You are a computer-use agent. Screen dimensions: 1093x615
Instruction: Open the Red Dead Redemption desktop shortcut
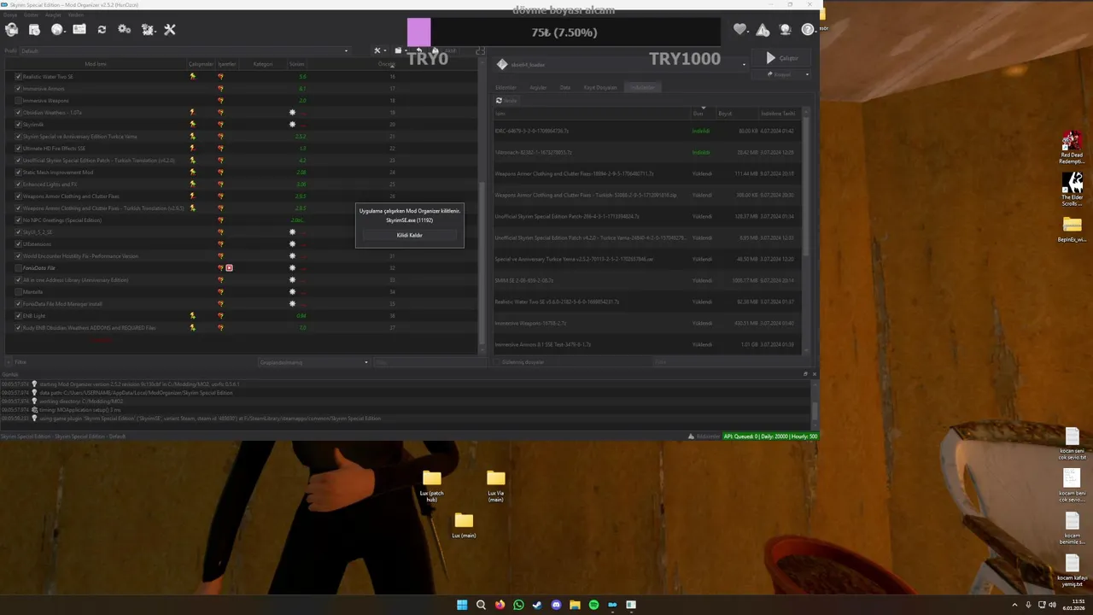tap(1072, 148)
